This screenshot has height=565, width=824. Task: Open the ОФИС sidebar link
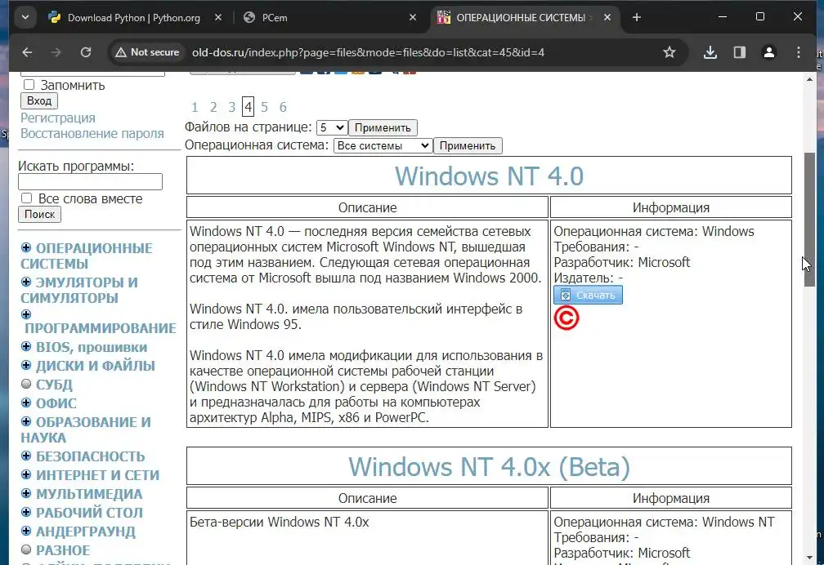56,403
